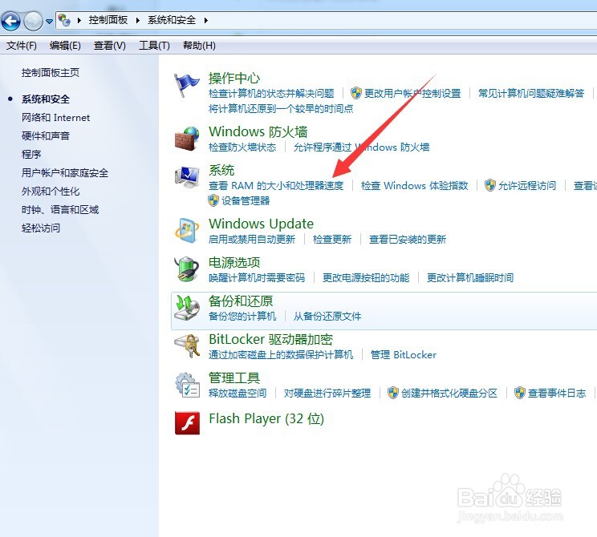Click the Power Options battery icon
This screenshot has height=537, width=597.
tap(186, 268)
